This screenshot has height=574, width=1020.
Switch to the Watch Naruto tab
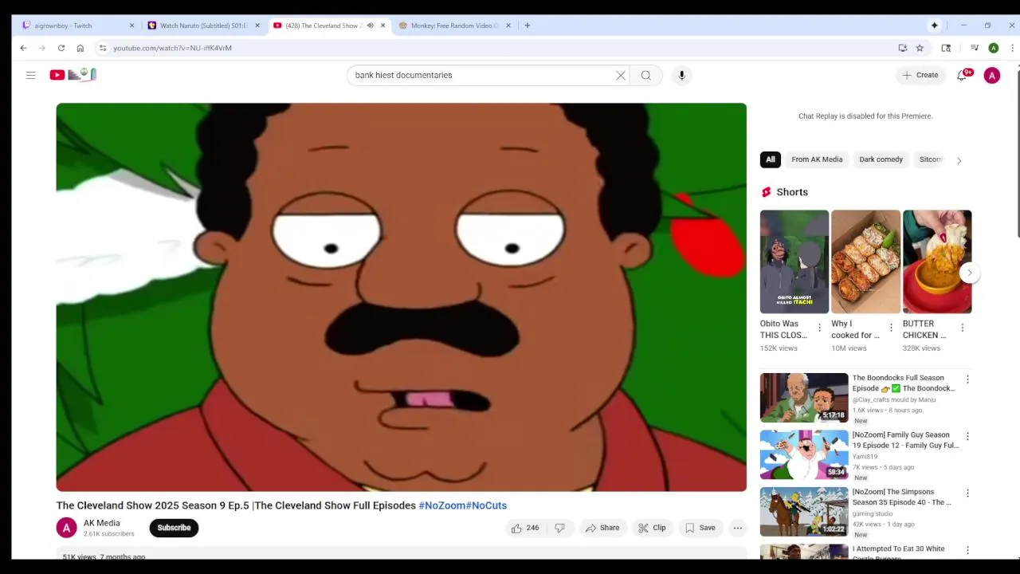203,26
